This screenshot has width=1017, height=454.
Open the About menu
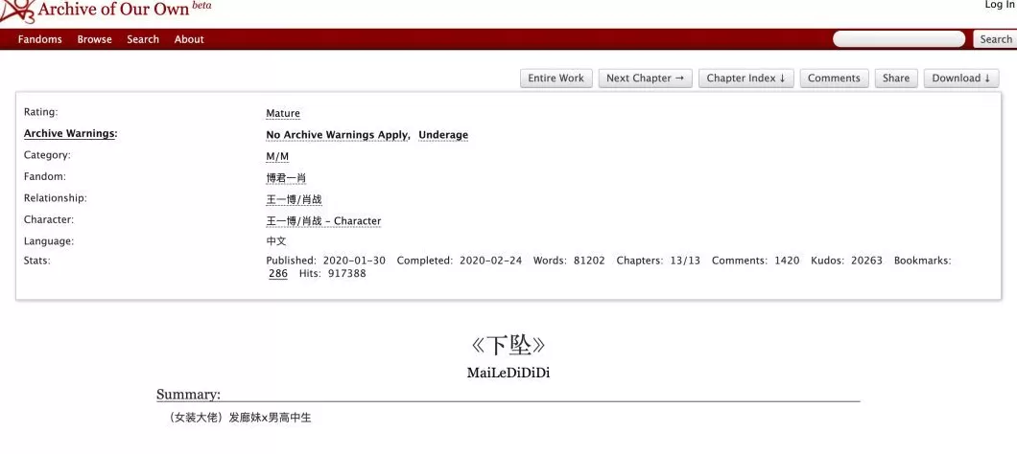189,39
